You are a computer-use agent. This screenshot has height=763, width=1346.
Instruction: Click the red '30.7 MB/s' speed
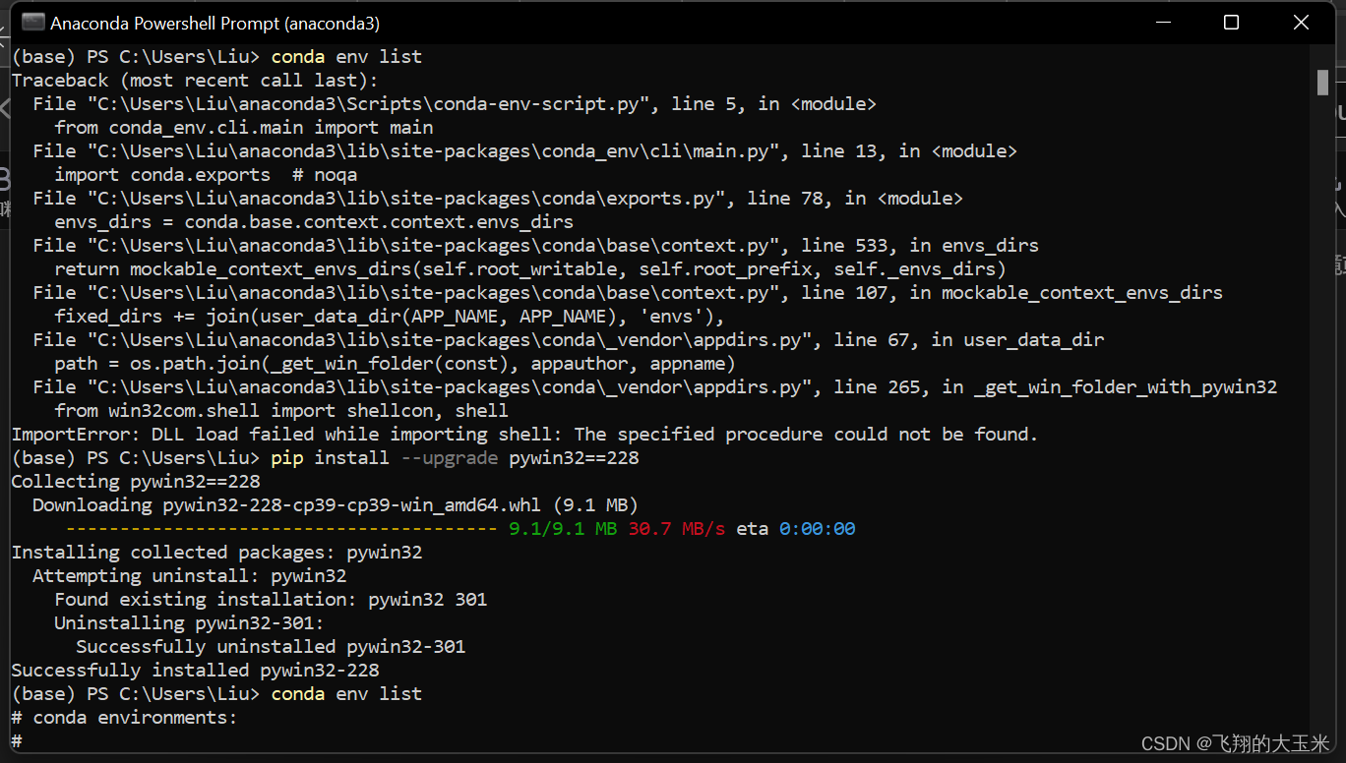[677, 528]
